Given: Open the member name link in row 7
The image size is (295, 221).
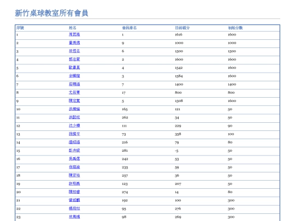Looking at the screenshot, I should click(74, 84).
